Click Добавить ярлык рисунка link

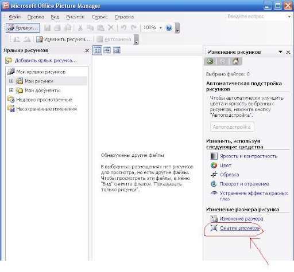tap(46, 61)
